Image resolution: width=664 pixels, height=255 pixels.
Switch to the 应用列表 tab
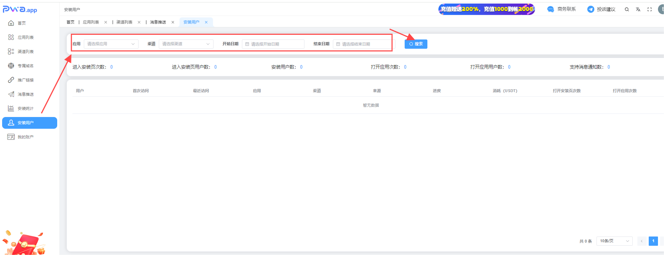91,22
